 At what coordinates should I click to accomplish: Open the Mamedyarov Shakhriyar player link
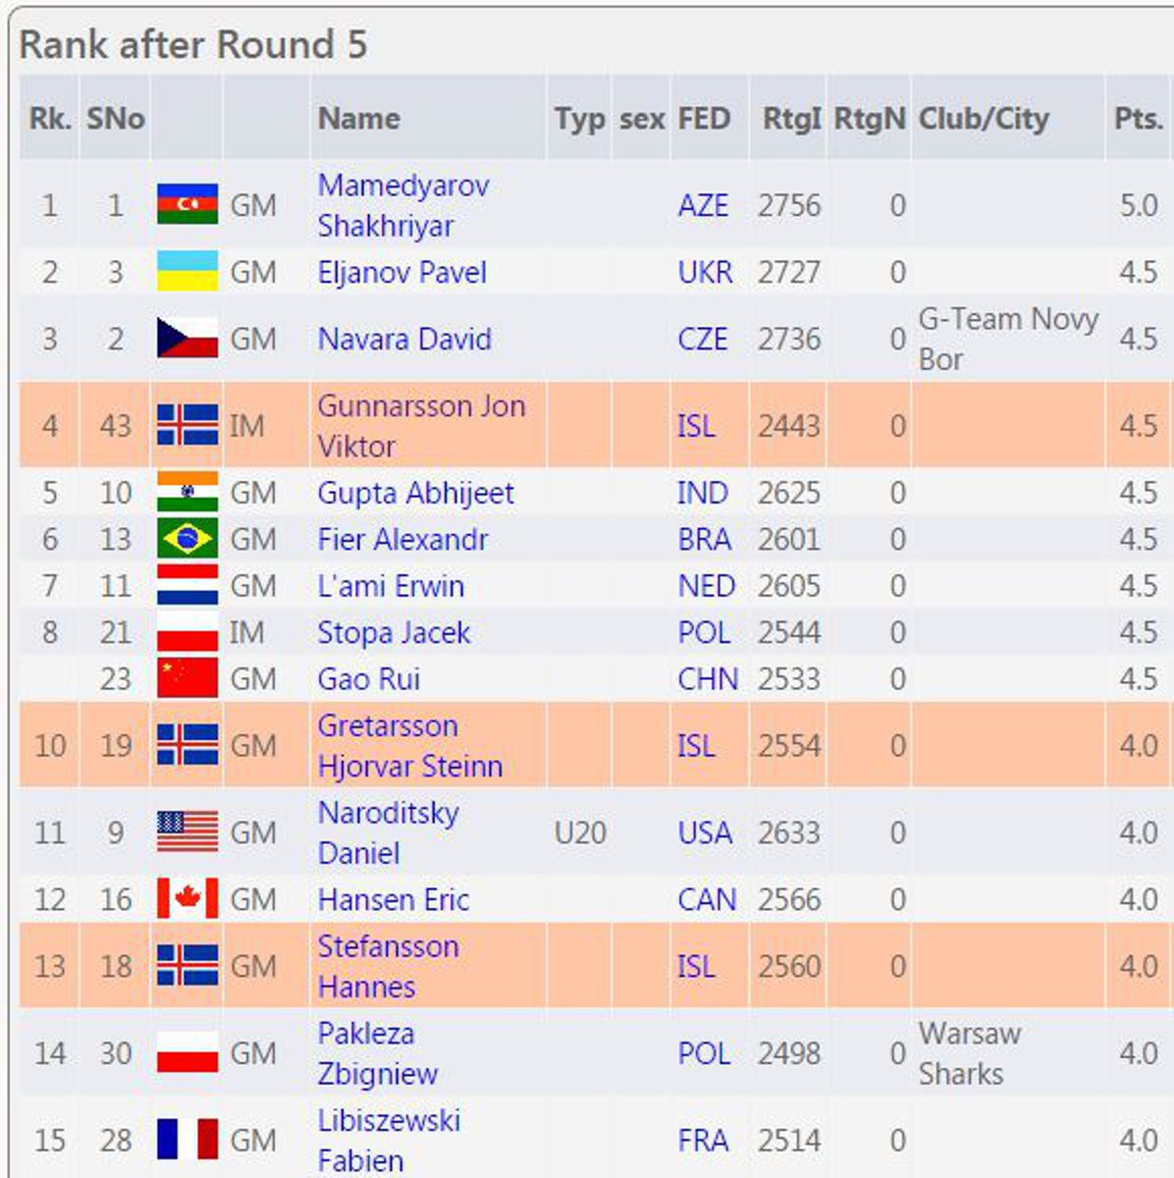pos(402,205)
